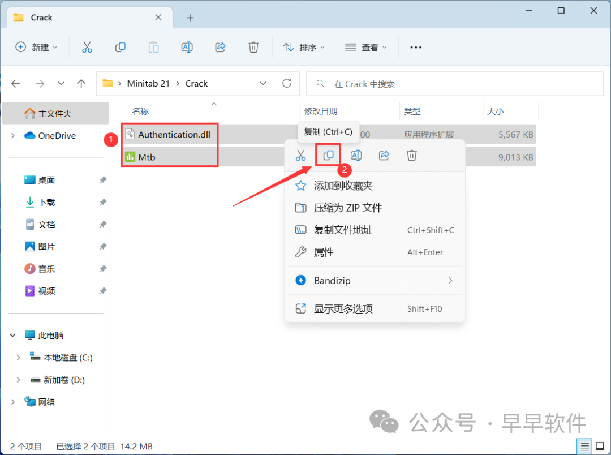Click the share icon in context menu
The height and width of the screenshot is (455, 611).
(384, 155)
